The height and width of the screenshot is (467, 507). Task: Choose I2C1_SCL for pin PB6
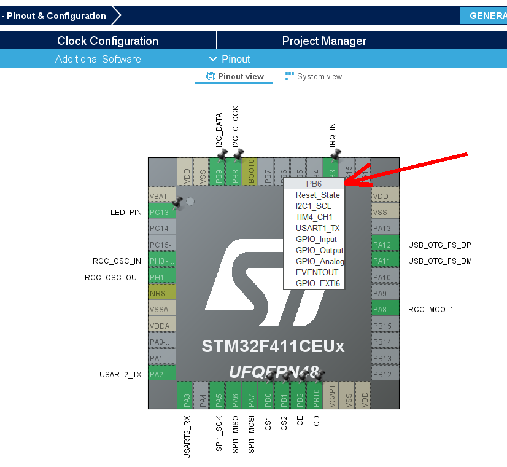[x=313, y=206]
